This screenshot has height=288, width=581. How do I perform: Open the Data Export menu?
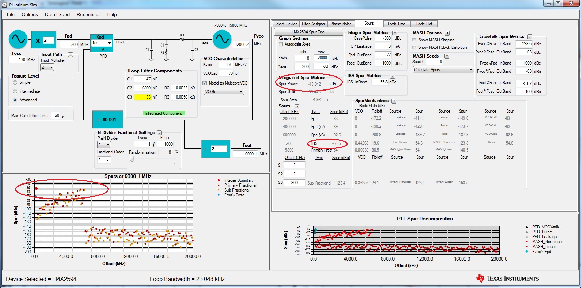(57, 14)
